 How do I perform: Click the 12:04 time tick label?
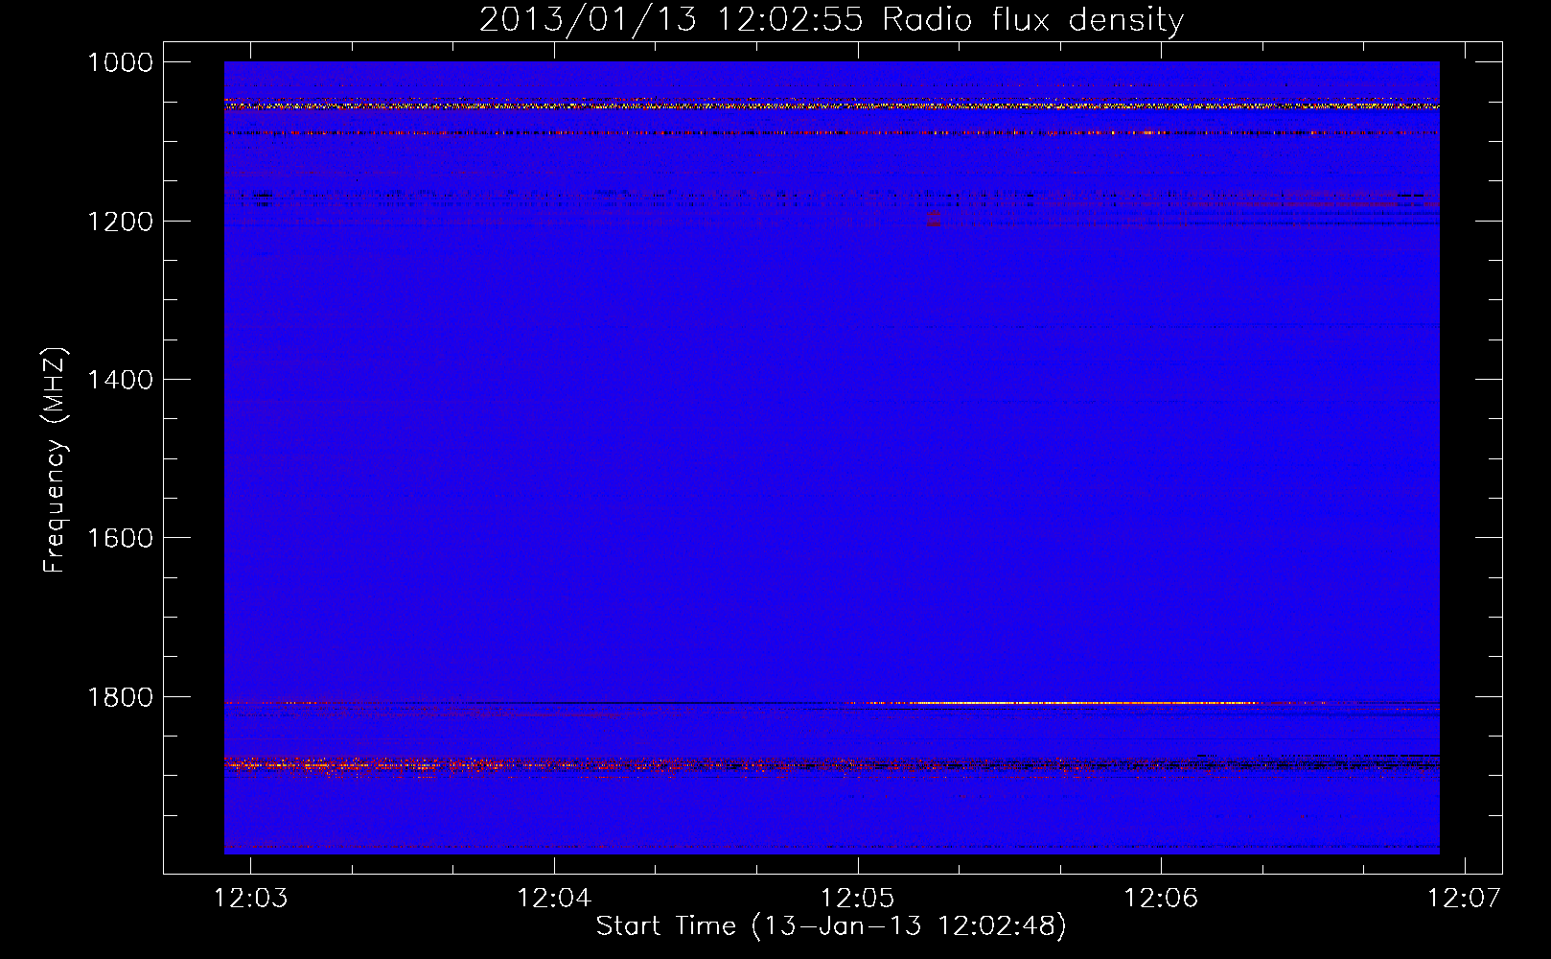point(554,898)
